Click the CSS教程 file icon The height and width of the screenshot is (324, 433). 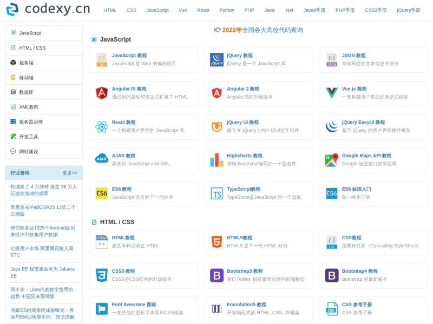click(x=332, y=242)
